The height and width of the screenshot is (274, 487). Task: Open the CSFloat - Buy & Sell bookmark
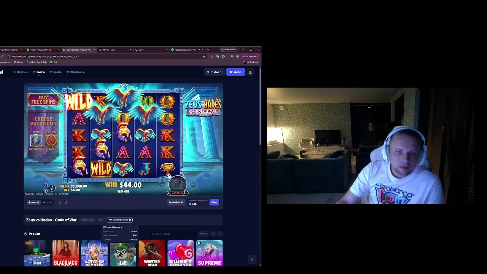37,62
